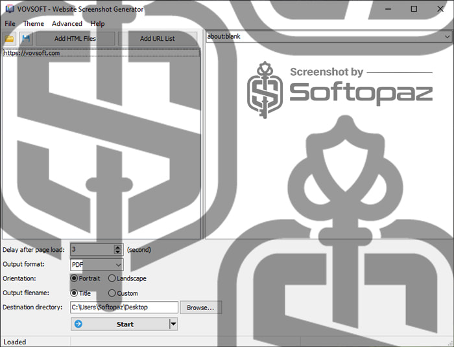Expand the about:blank address dropdown

[x=447, y=37]
